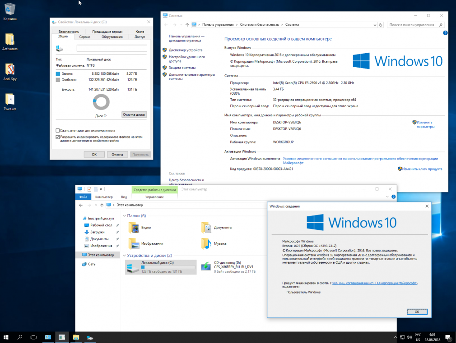This screenshot has height=343, width=456.
Task: Switch to the Tools (Сервис) tab
Action: pos(84,37)
